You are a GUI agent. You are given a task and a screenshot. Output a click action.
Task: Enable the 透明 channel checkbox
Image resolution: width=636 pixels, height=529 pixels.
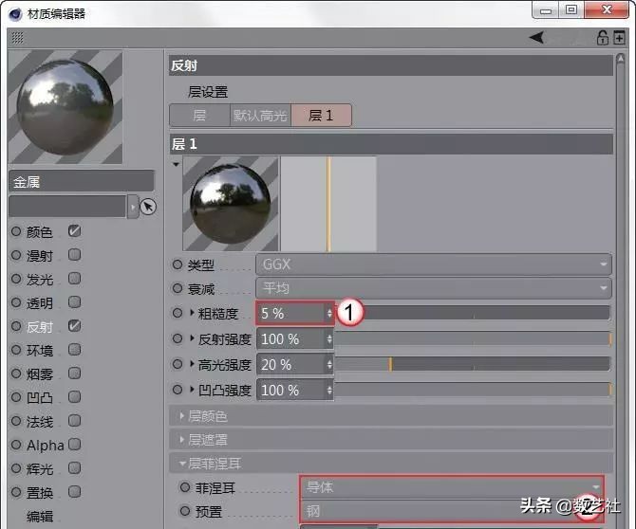[x=75, y=302]
